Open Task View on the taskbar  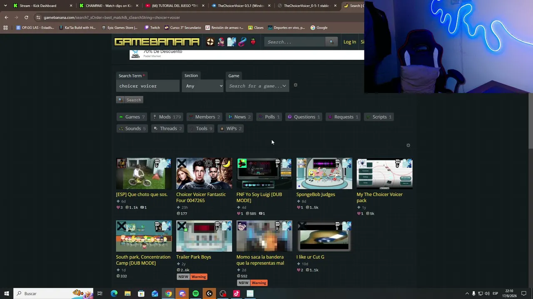coord(100,294)
